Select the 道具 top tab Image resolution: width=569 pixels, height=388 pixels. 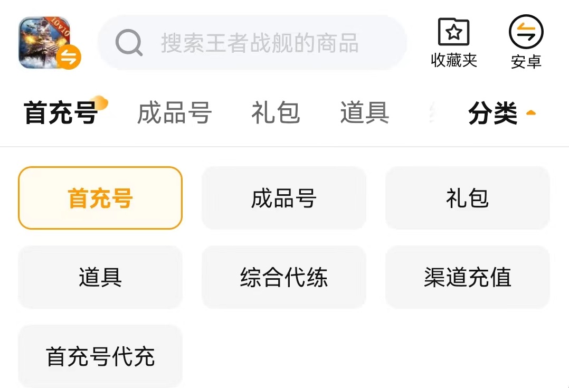pos(364,113)
